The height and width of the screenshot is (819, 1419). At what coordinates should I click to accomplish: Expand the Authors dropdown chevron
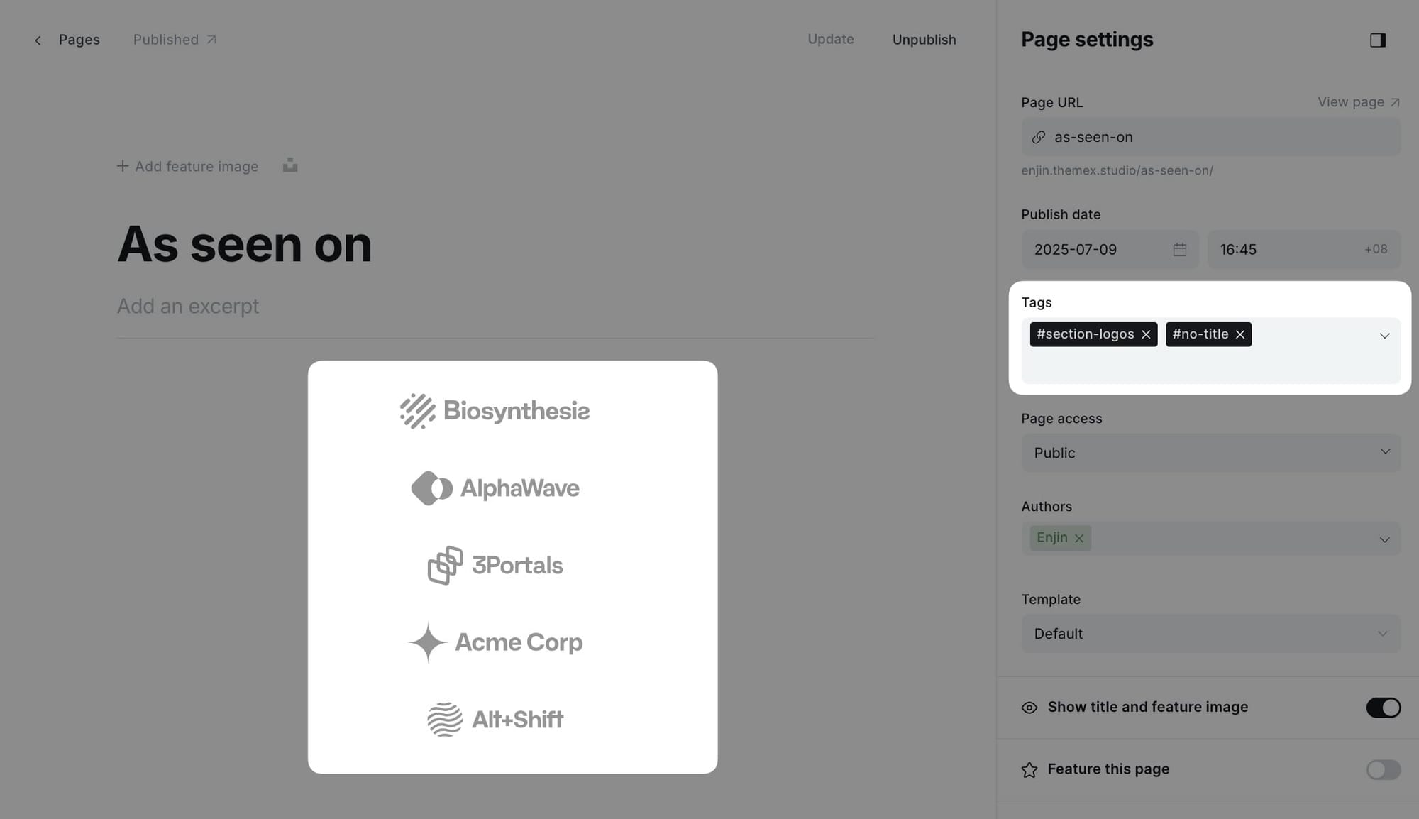1384,539
